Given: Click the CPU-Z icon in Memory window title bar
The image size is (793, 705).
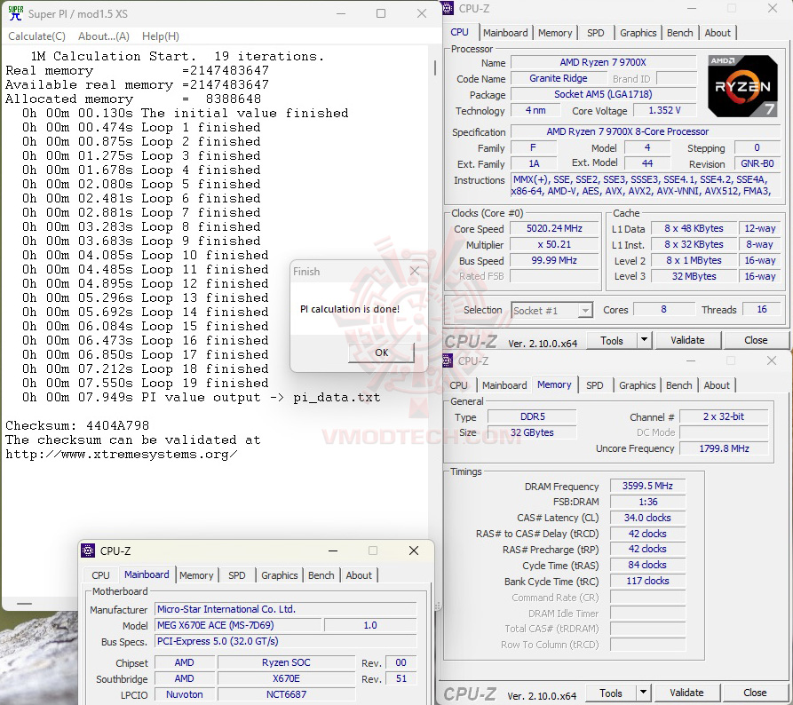Looking at the screenshot, I should point(448,360).
